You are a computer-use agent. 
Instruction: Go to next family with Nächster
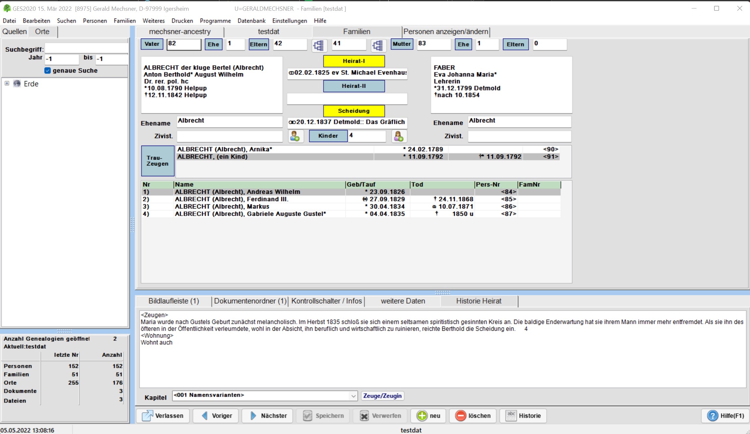click(268, 416)
